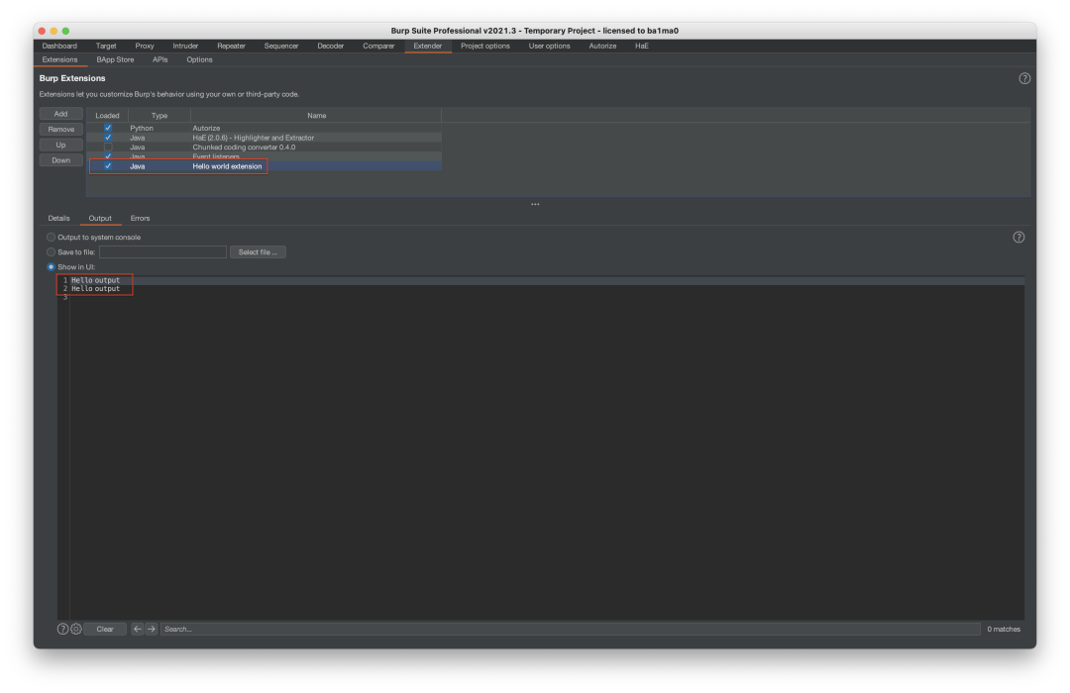Click the three-dot panel divider handle
The height and width of the screenshot is (693, 1070).
coord(535,204)
